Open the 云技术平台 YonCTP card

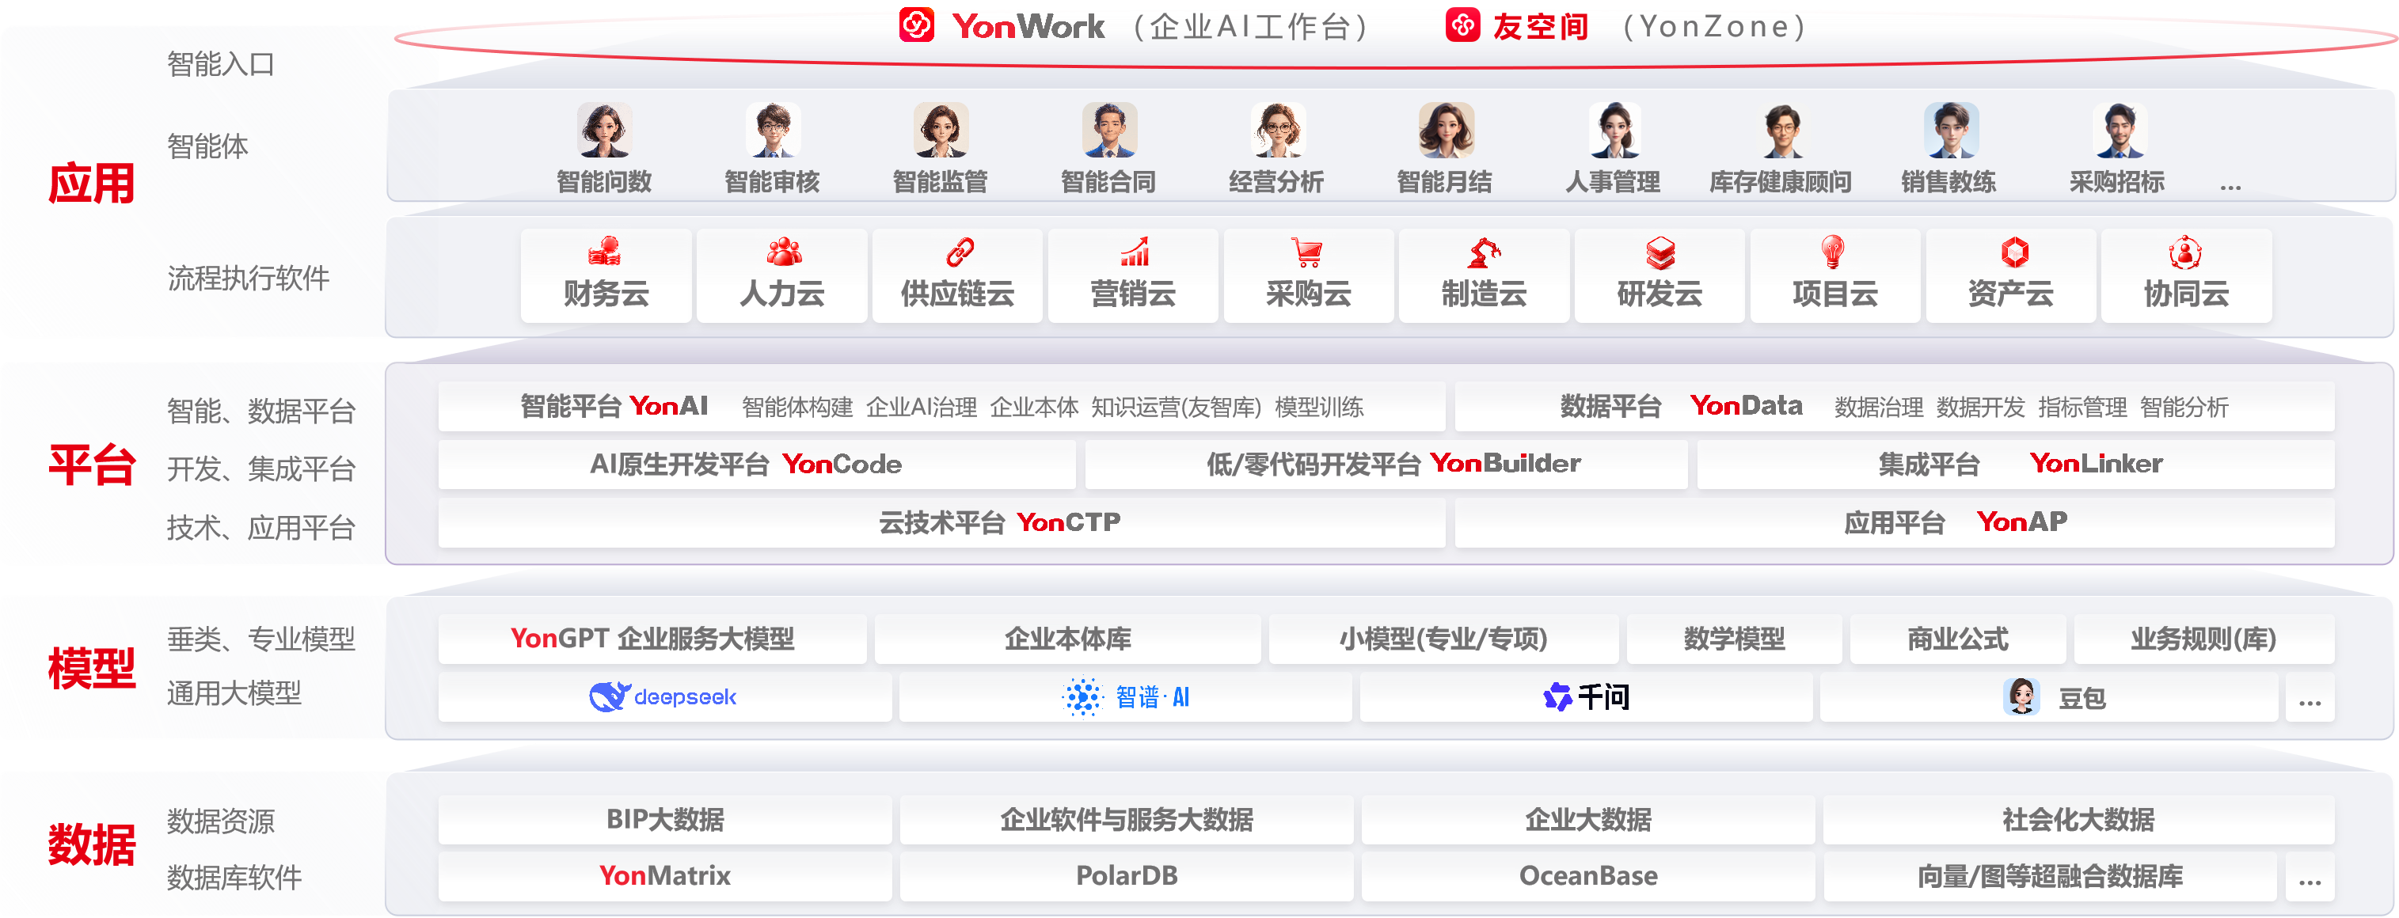(x=941, y=522)
